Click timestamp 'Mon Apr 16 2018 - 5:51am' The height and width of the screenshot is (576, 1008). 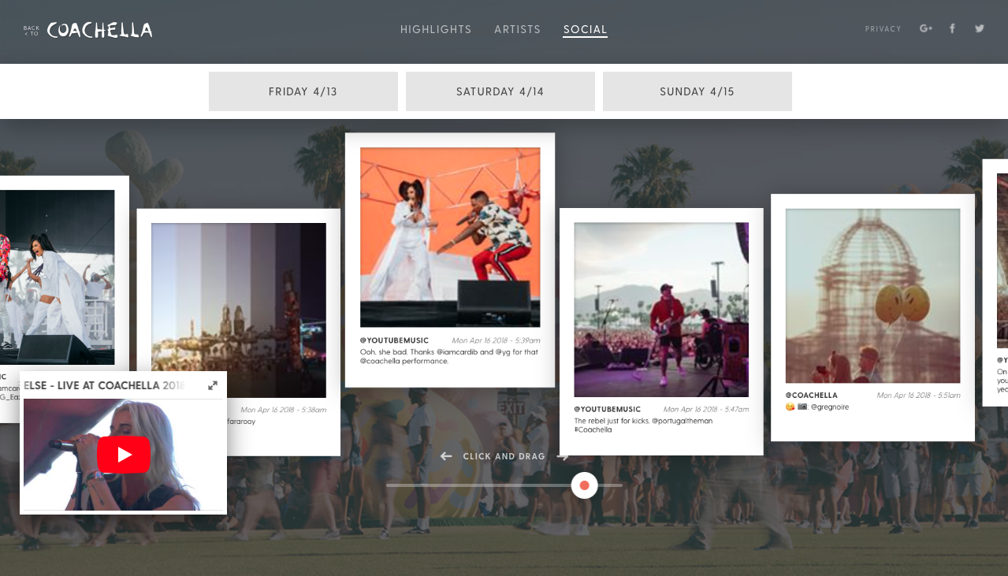pyautogui.click(x=918, y=396)
